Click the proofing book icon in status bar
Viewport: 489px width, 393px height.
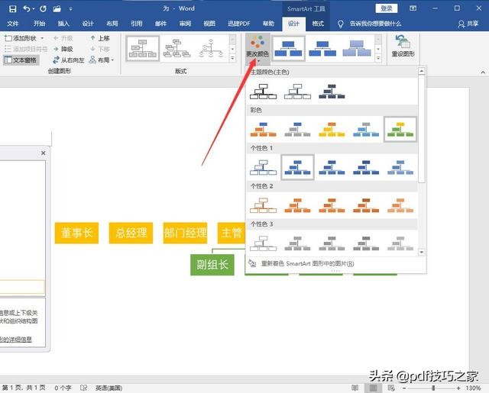click(83, 388)
